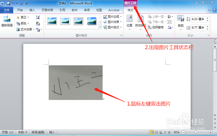Click the Remove Background (删除背景) button
217x136 pixels.
7,21
